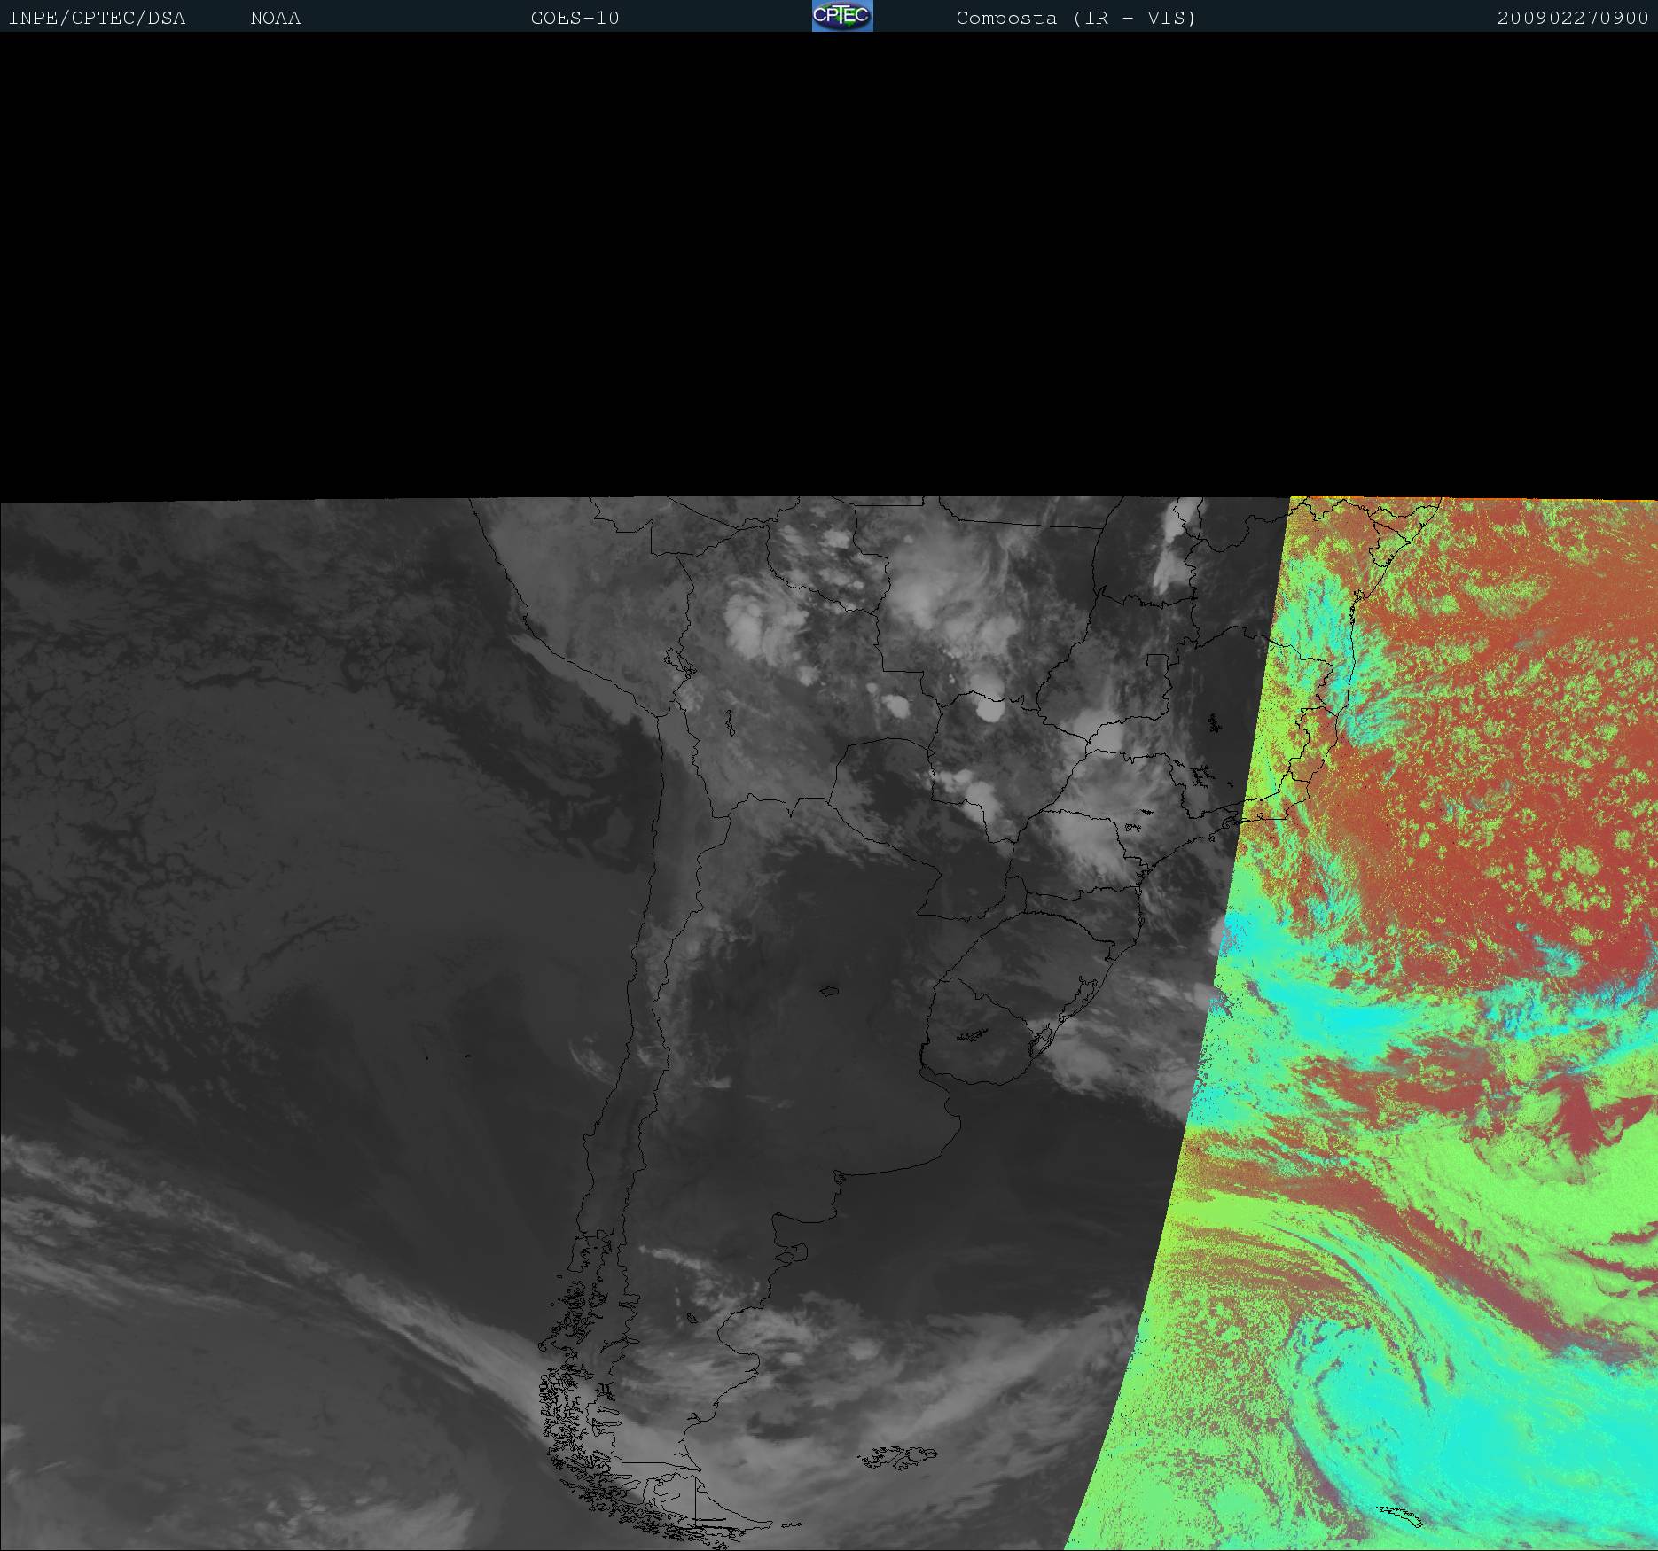Click the CPTEC logo in the header
This screenshot has height=1551, width=1658.
coord(842,16)
